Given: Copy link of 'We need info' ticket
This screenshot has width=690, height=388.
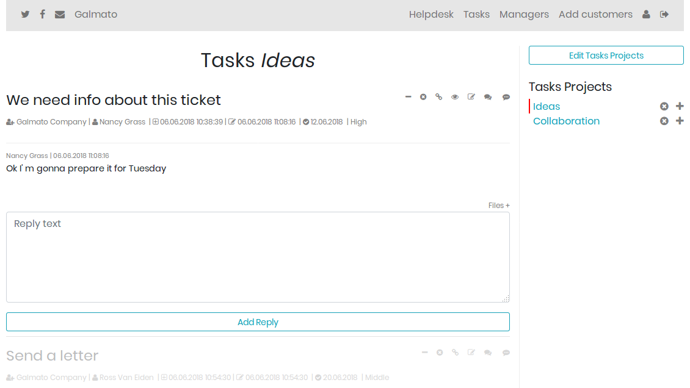Looking at the screenshot, I should coord(439,96).
